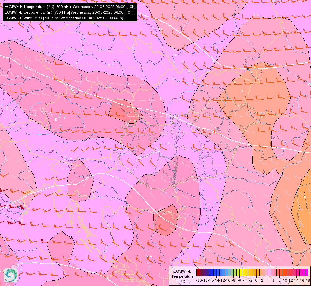This screenshot has width=311, height=286.
Task: Click the magenta rightmost legend swatch
Action: coord(307,272)
